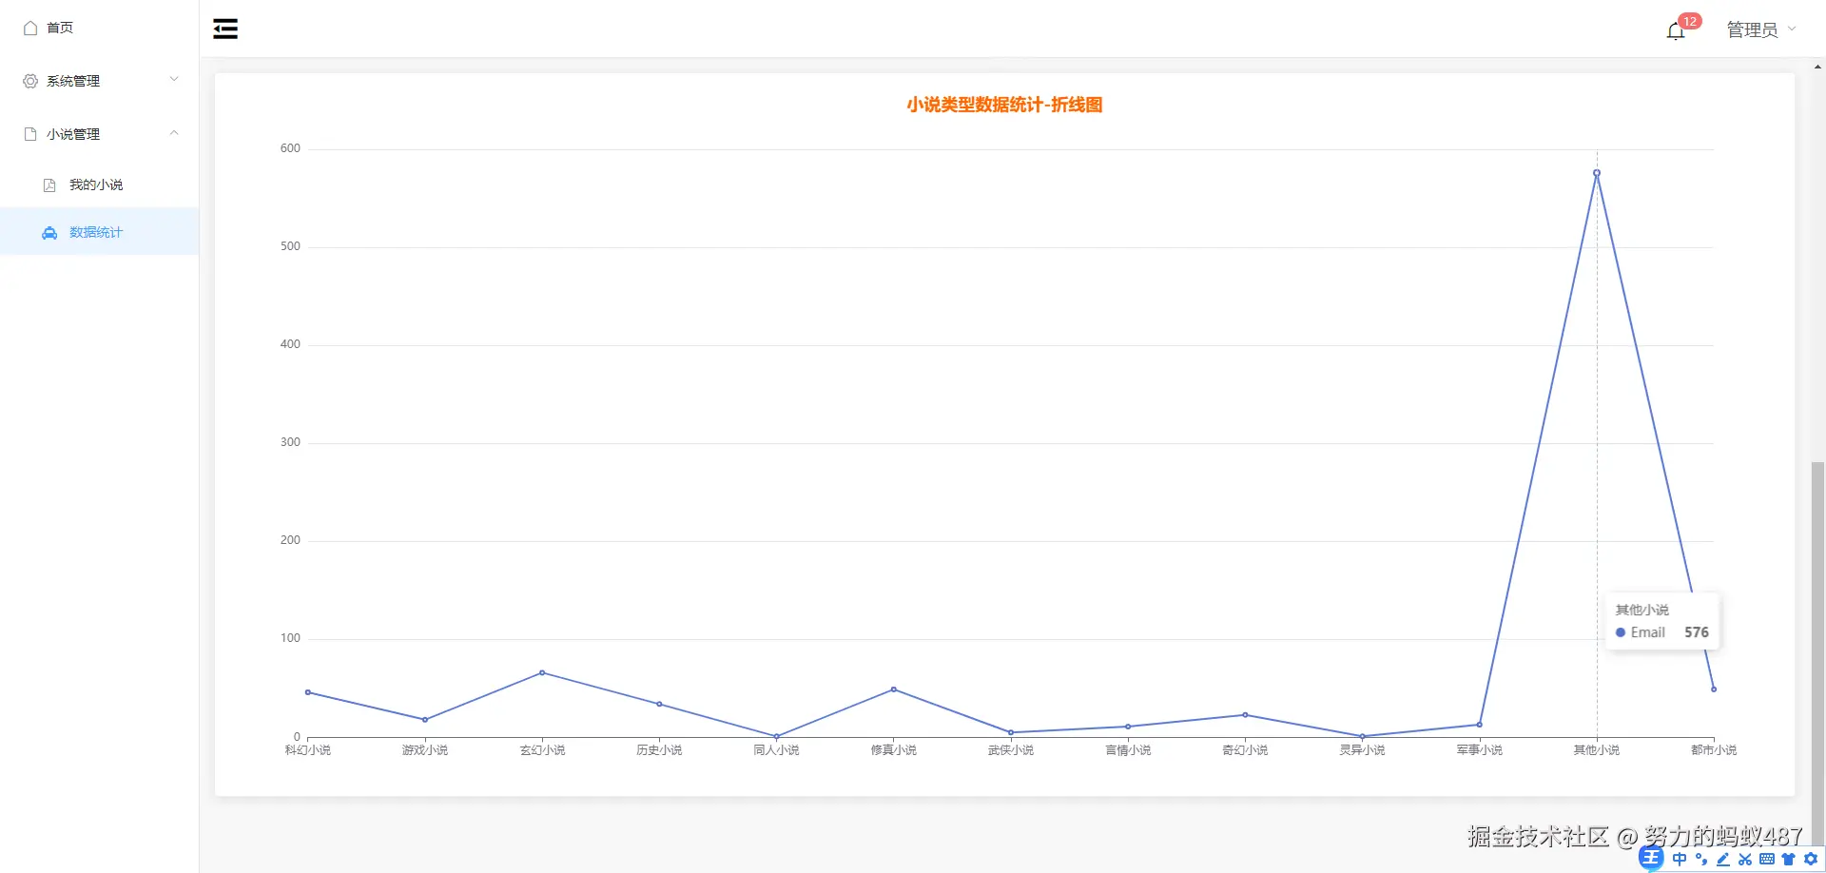Viewport: 1826px width, 873px height.
Task: Click the document icon beside 小说管理
Action: click(x=29, y=133)
